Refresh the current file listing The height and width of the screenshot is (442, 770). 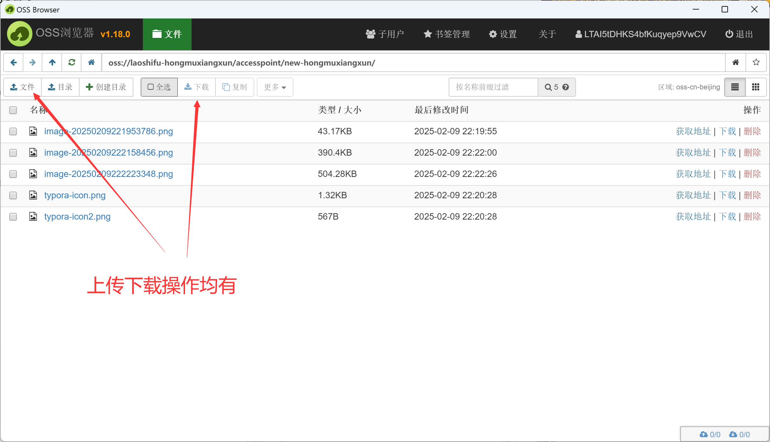pyautogui.click(x=72, y=62)
